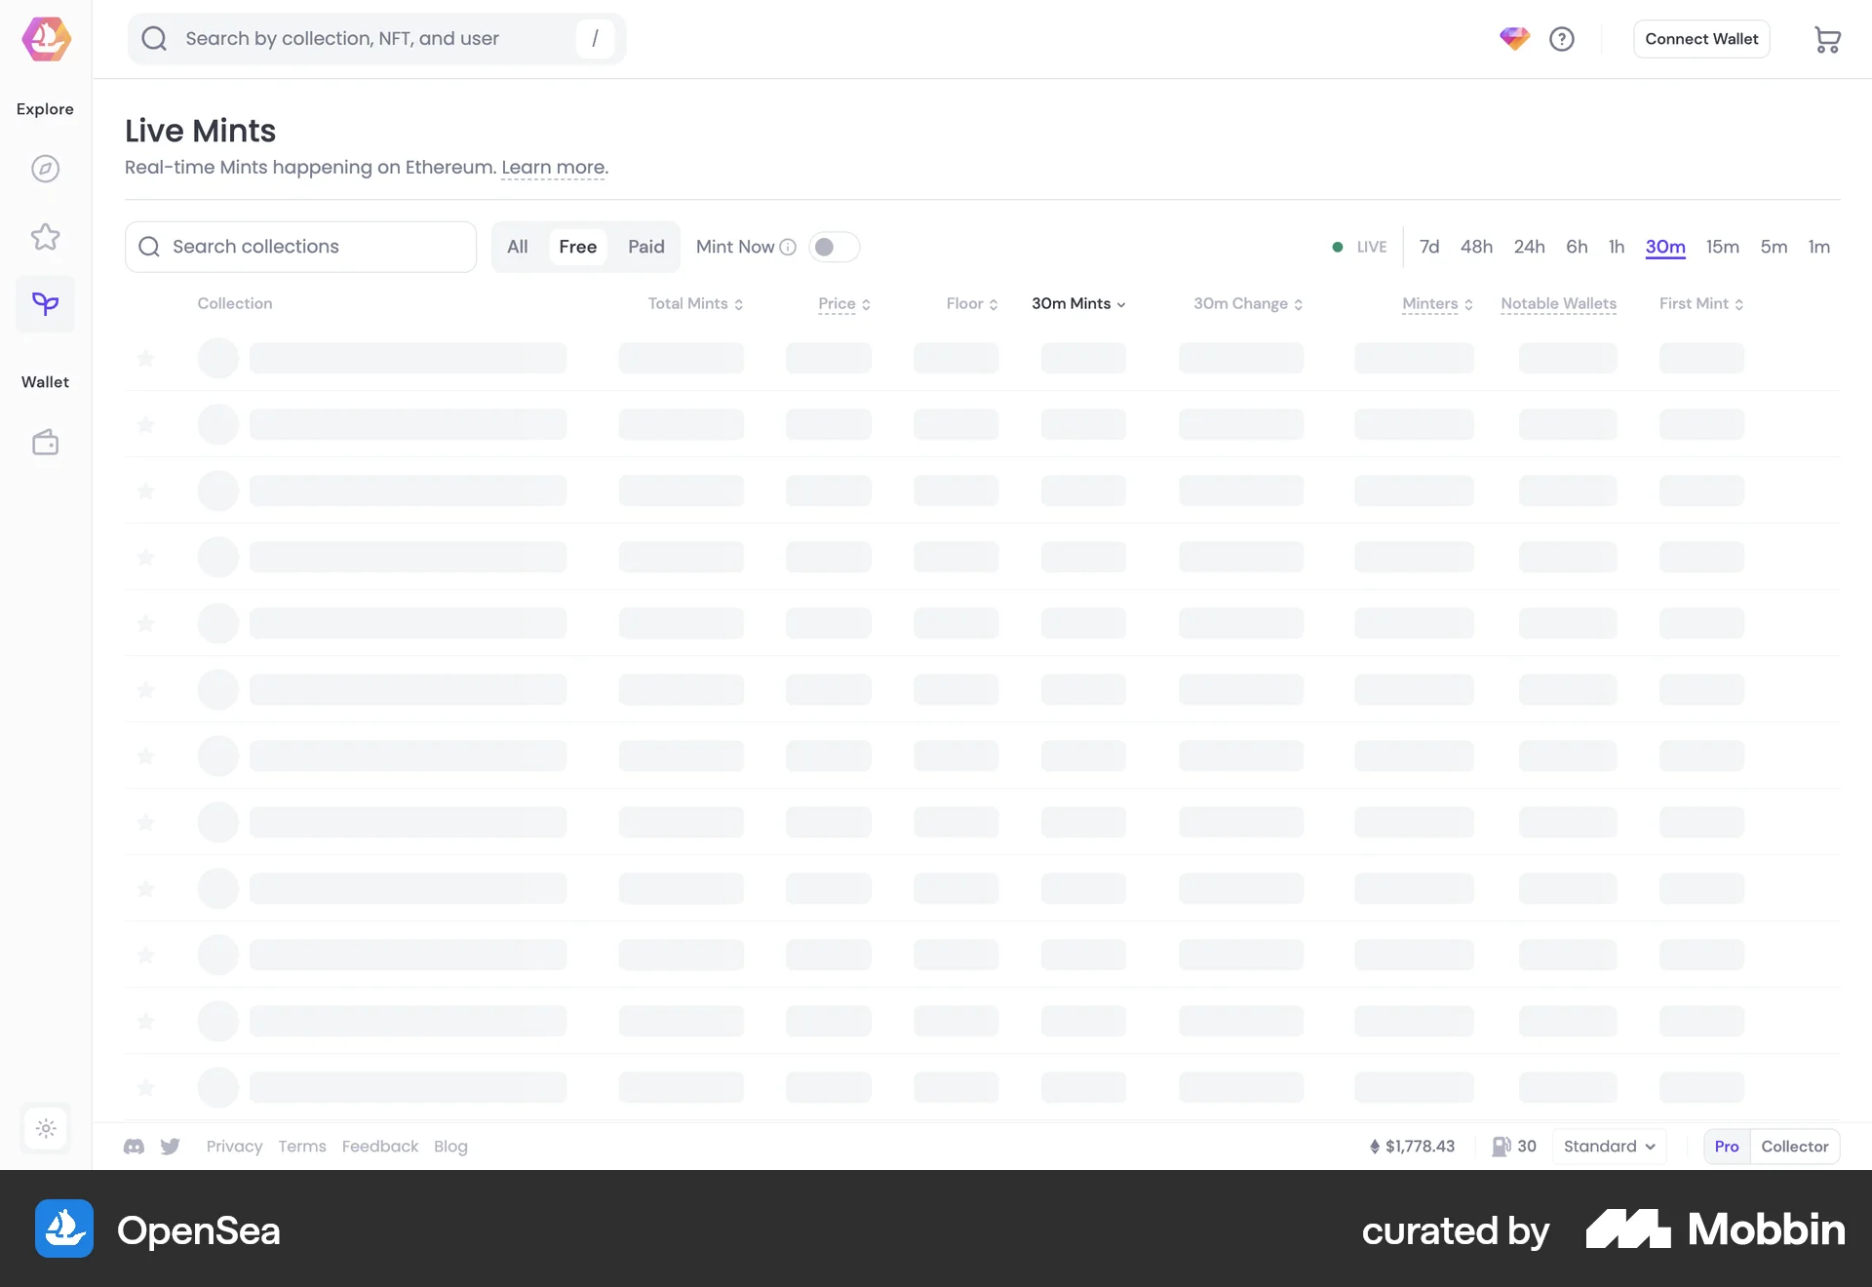This screenshot has width=1872, height=1287.
Task: Open the 30m Mints sort dropdown
Action: pos(1077,303)
